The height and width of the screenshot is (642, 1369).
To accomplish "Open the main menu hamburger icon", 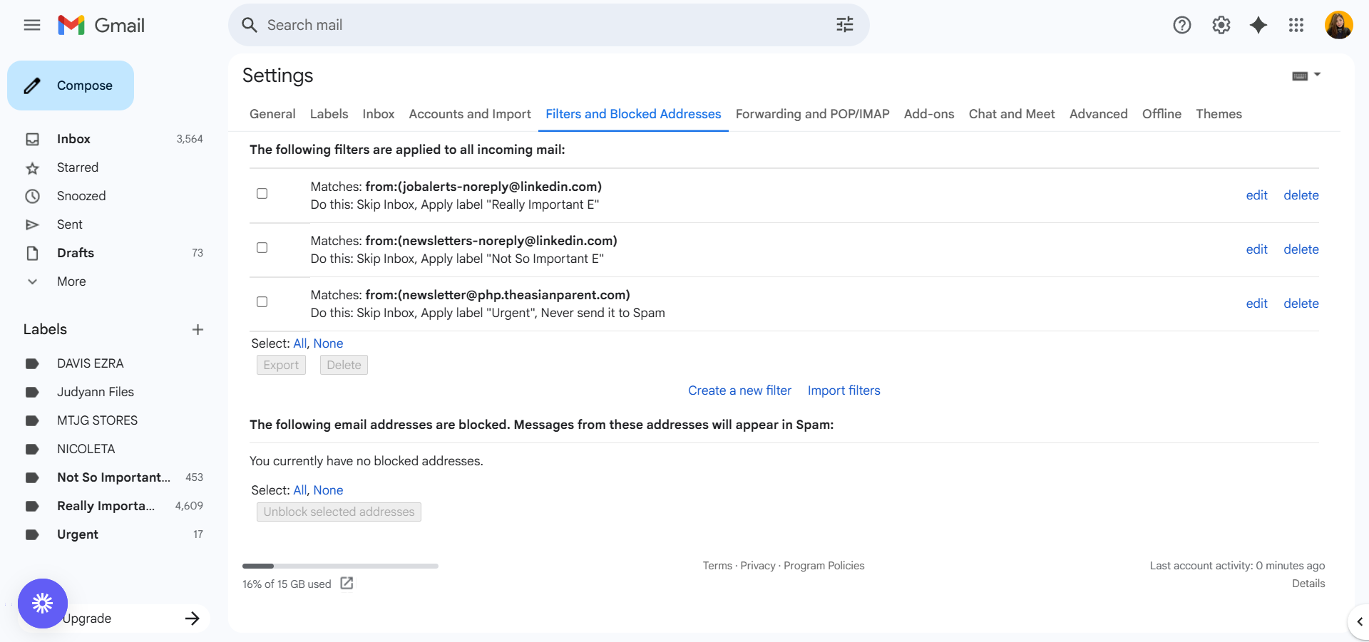I will tap(32, 26).
